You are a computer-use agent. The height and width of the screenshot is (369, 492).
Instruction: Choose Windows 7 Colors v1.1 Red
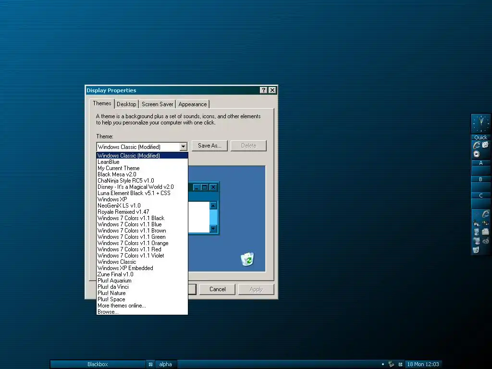(x=142, y=249)
